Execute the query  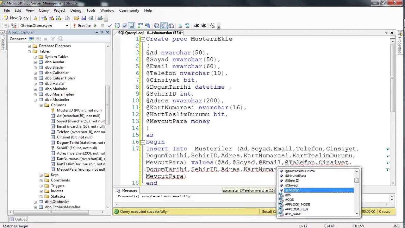click(x=82, y=26)
